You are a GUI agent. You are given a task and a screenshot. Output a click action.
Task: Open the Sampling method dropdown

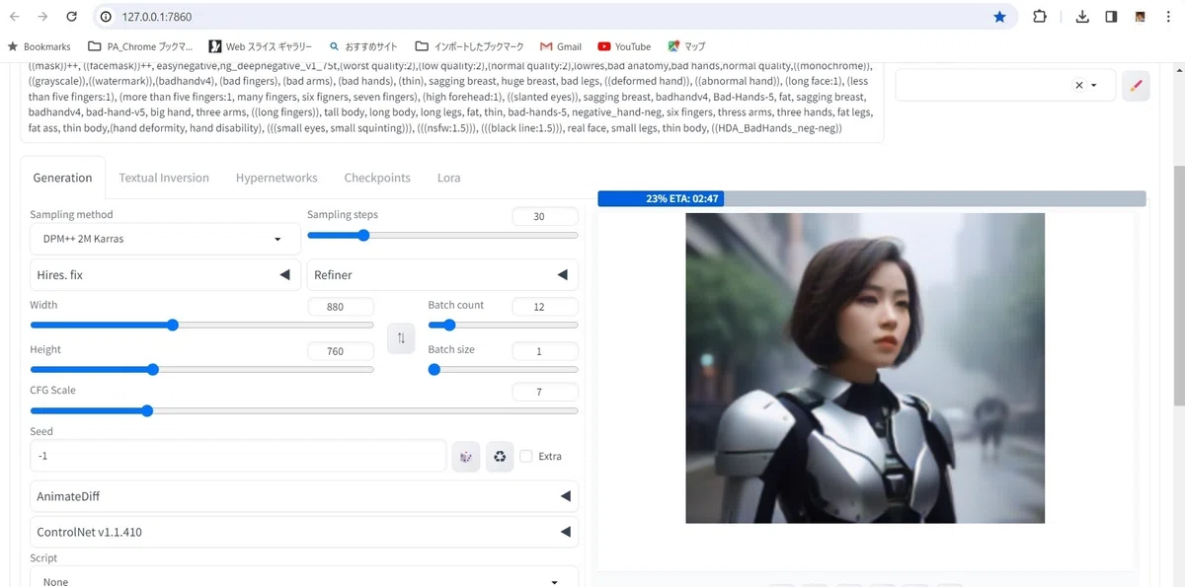tap(165, 239)
